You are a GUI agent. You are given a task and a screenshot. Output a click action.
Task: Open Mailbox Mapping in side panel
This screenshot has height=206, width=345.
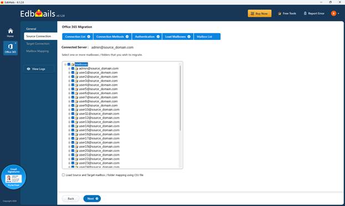(x=38, y=51)
